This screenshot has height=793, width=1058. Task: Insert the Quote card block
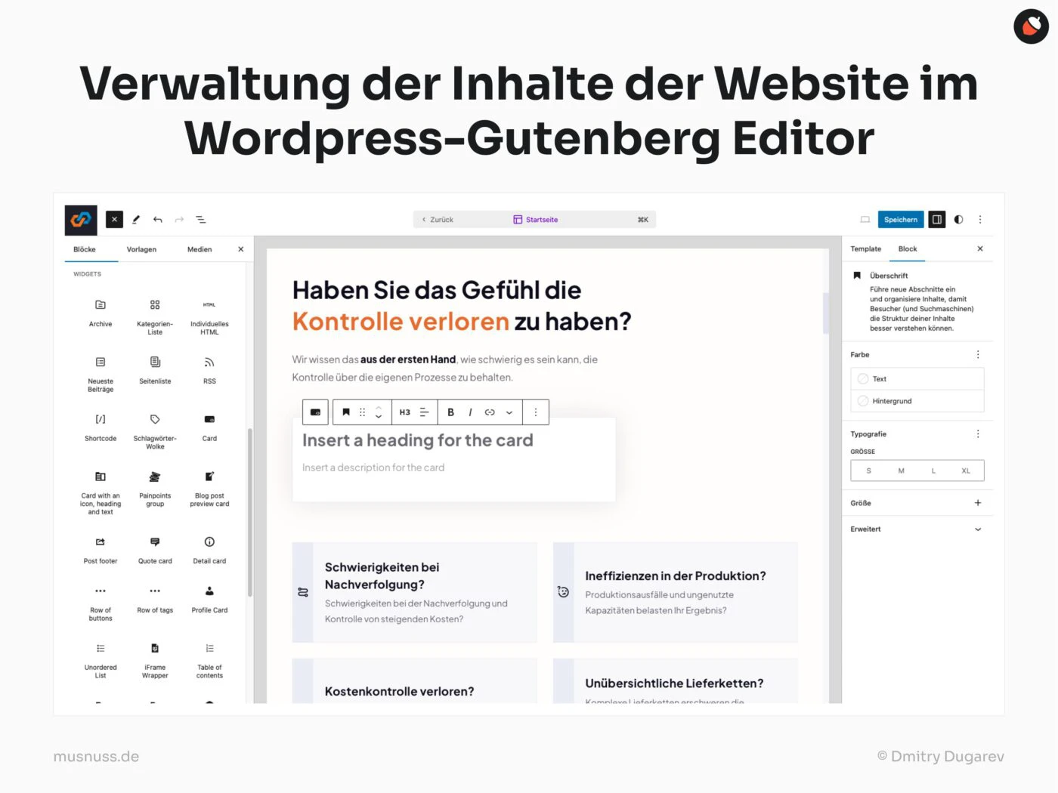click(155, 551)
